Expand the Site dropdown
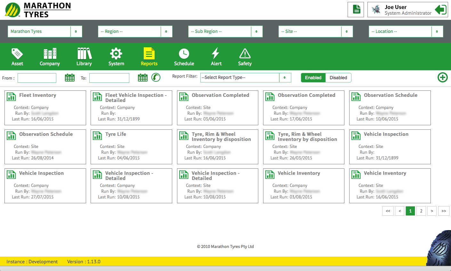 tap(315, 31)
